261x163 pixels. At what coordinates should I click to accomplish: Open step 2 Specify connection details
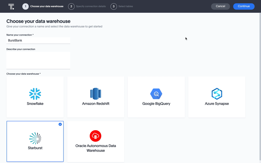[91, 6]
